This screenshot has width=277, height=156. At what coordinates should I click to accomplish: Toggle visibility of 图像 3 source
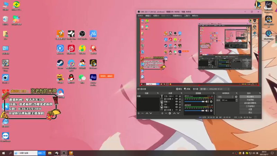pyautogui.click(x=177, y=102)
